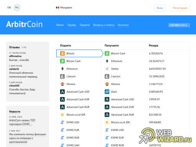Click reserve value 19959.97
Viewport: 196px width, 147px height.
point(154,100)
